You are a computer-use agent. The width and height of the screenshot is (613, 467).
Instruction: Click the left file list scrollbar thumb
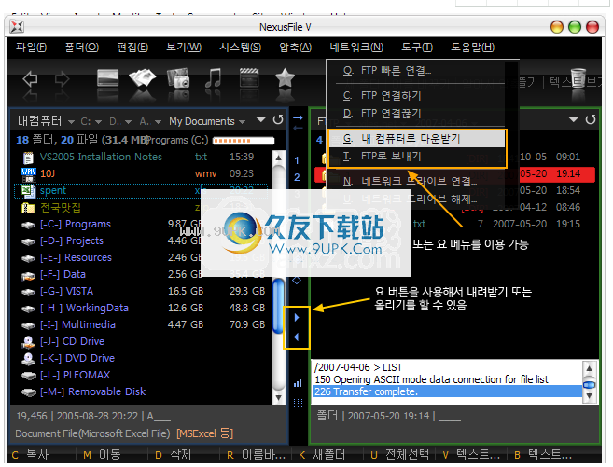coord(278,306)
